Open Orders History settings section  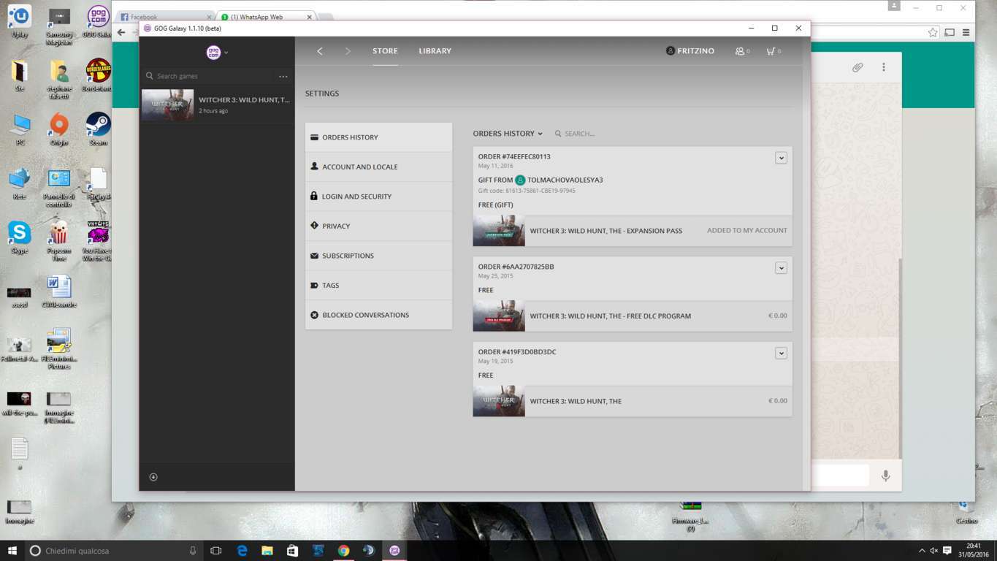378,137
